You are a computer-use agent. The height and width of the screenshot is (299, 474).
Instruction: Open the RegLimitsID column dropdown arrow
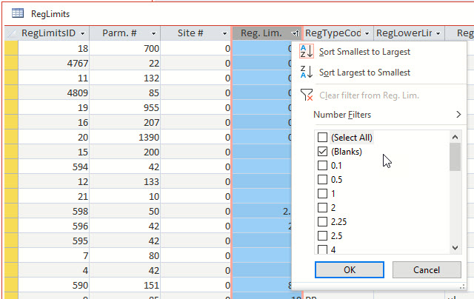pos(82,33)
